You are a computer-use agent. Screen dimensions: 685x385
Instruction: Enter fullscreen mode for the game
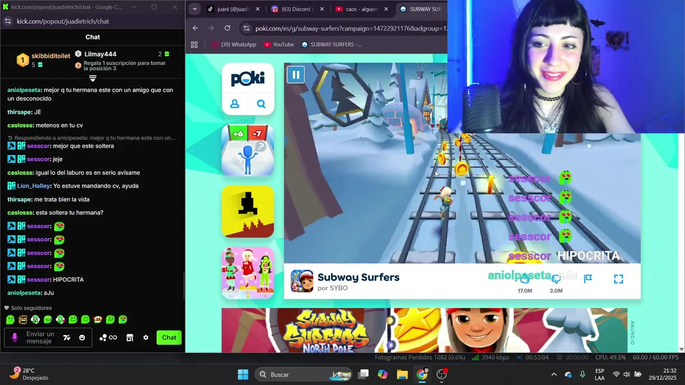pos(618,279)
